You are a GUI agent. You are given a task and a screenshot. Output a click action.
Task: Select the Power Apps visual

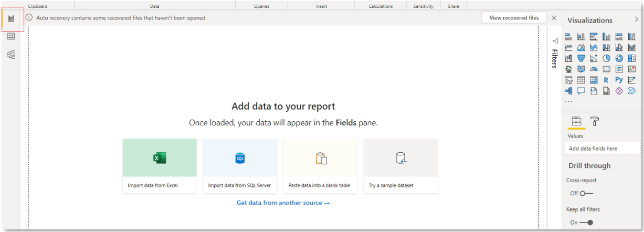tap(619, 90)
